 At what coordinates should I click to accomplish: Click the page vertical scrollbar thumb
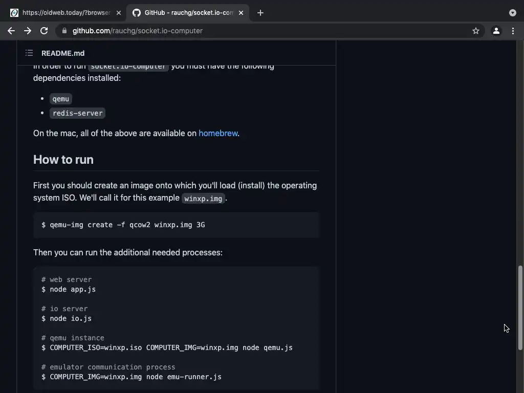[520, 307]
